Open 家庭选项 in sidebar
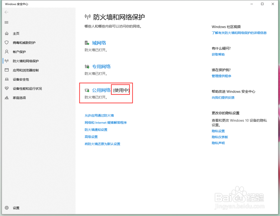280x216 pixels. point(19,98)
